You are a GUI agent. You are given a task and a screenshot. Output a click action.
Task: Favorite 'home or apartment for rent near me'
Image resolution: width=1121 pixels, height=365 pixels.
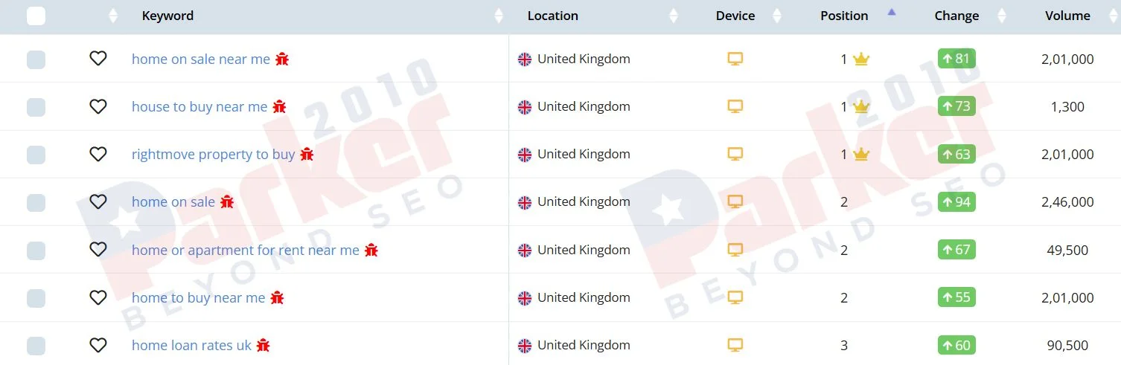(98, 250)
